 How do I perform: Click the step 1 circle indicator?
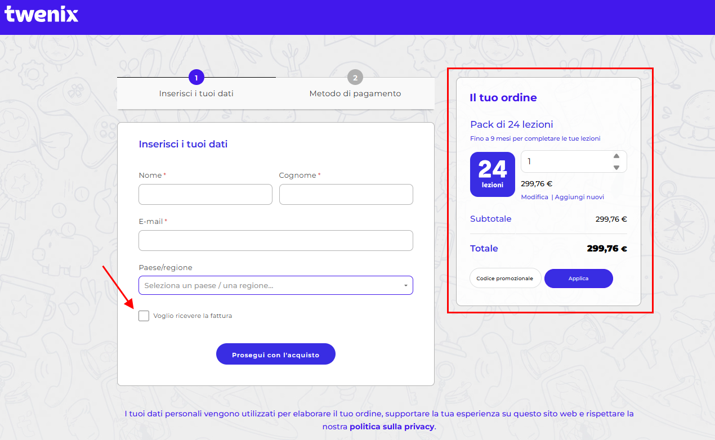(x=196, y=78)
